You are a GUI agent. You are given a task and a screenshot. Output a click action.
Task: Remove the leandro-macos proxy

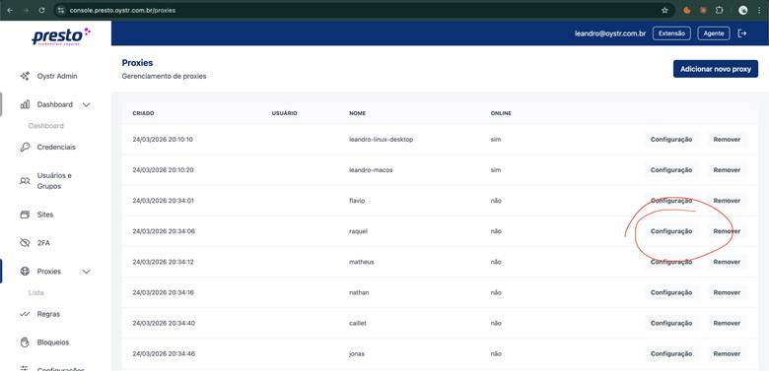pyautogui.click(x=727, y=170)
